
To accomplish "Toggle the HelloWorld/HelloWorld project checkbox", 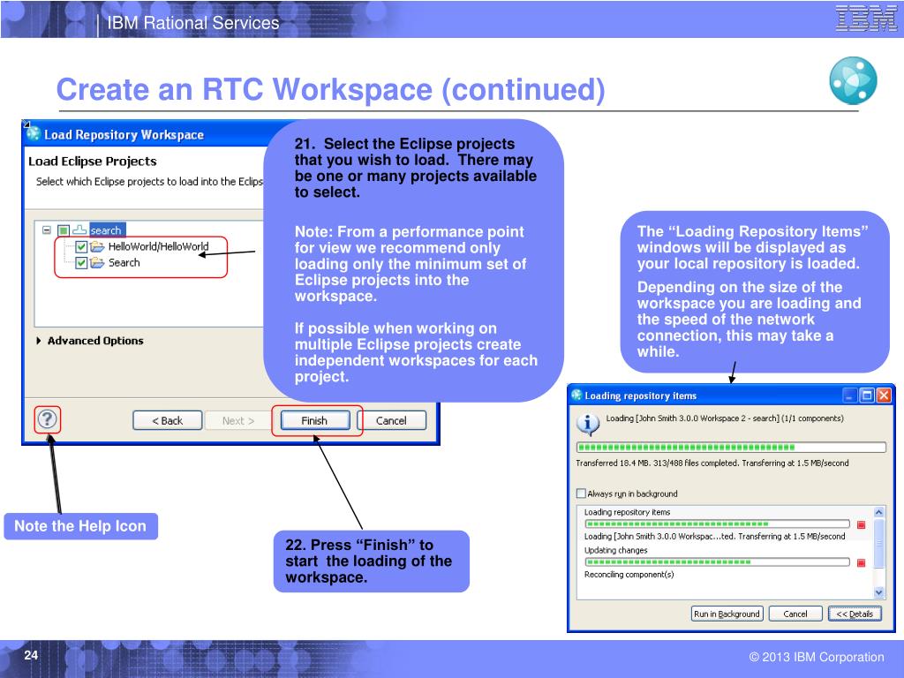I will (81, 247).
